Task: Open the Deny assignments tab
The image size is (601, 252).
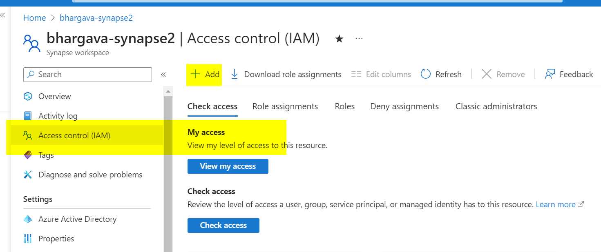Action: (404, 106)
